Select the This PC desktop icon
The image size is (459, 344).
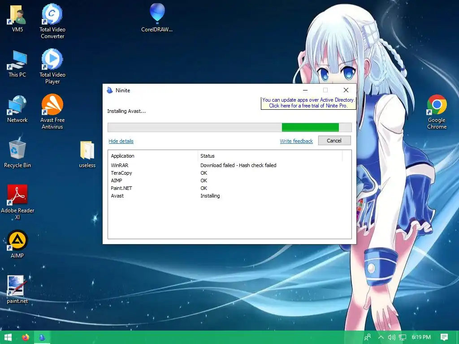click(x=17, y=64)
